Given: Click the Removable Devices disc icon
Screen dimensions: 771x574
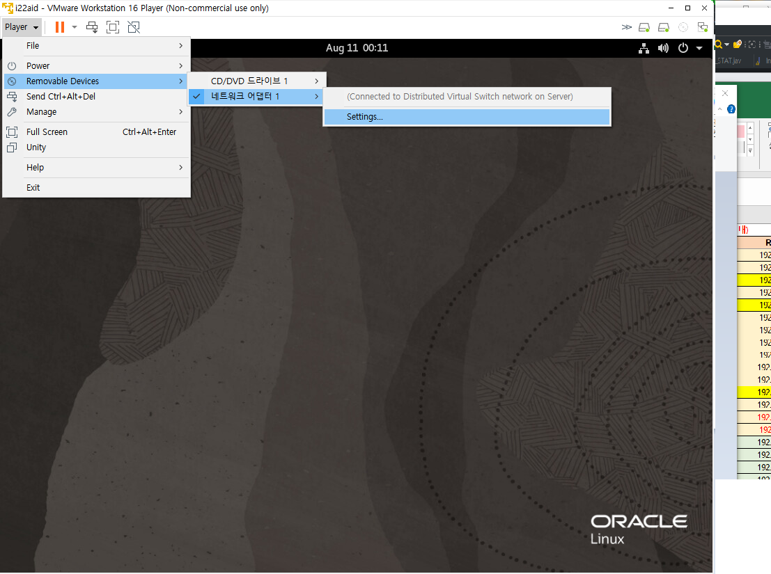Looking at the screenshot, I should (13, 81).
